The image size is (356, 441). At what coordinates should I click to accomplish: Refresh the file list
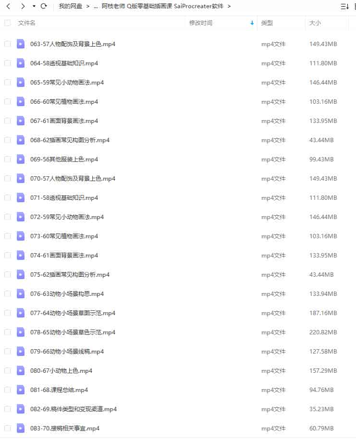point(44,6)
